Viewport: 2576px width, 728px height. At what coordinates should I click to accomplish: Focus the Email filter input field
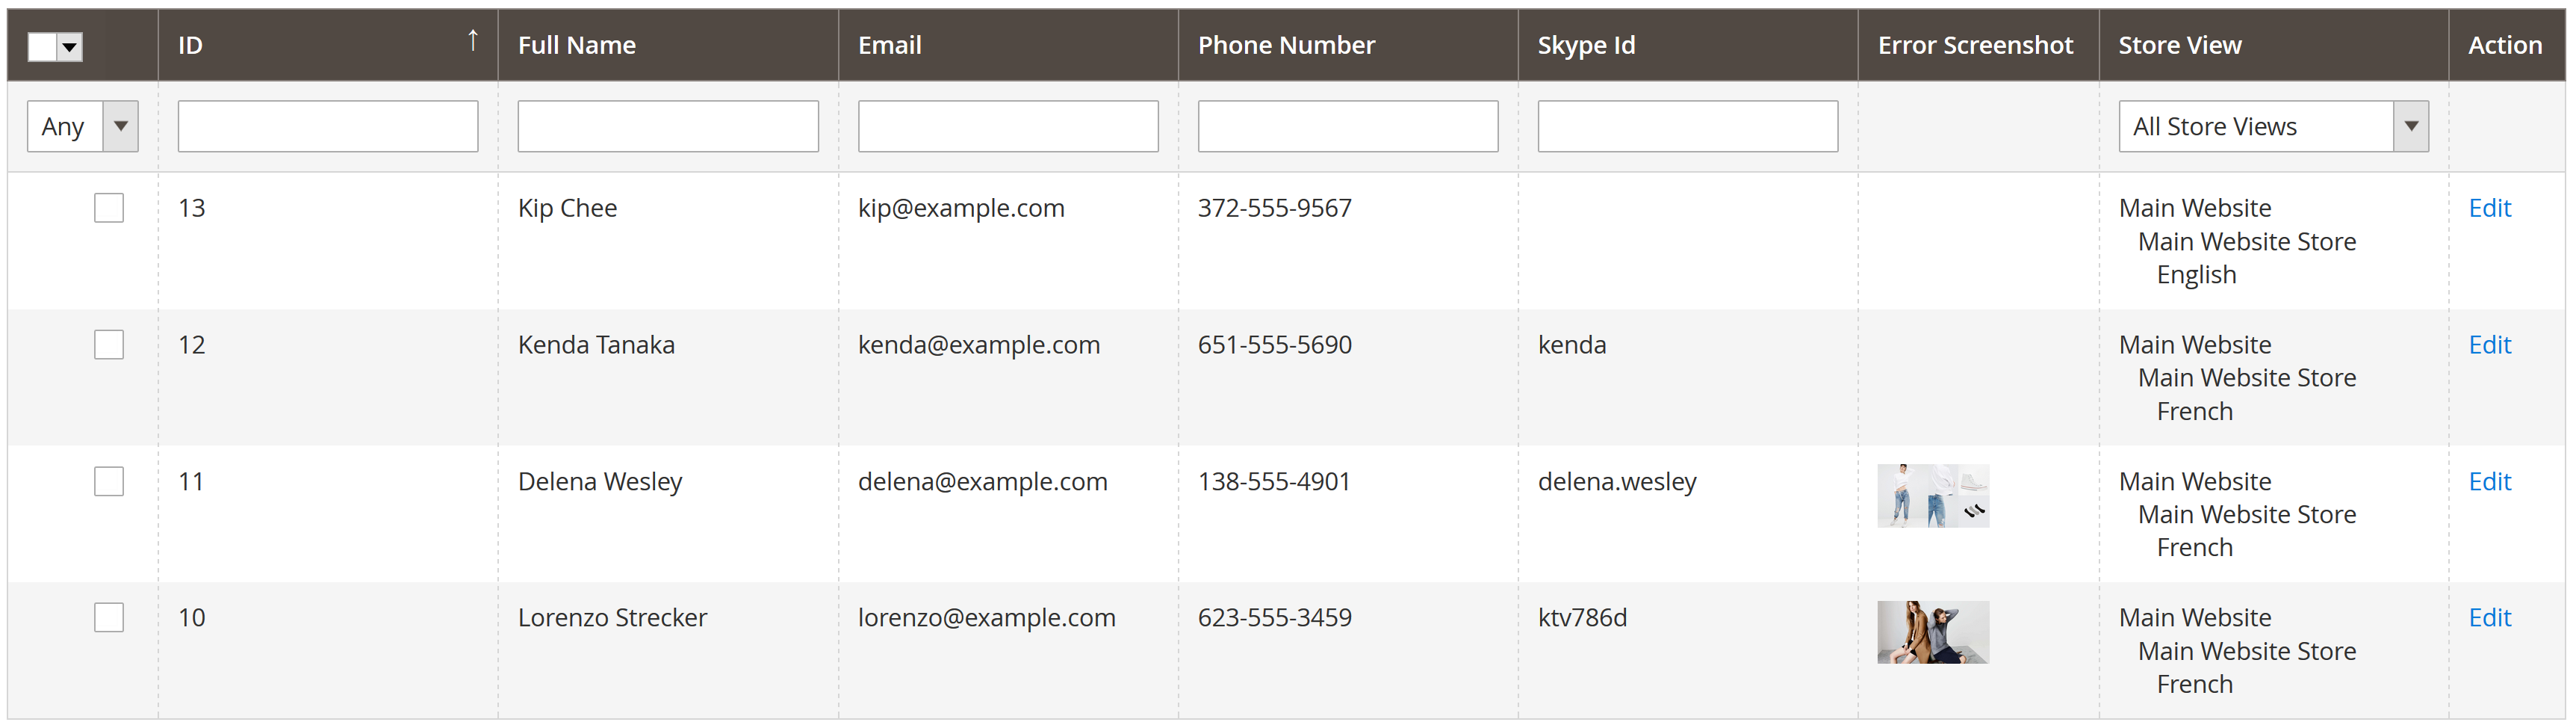(1008, 126)
